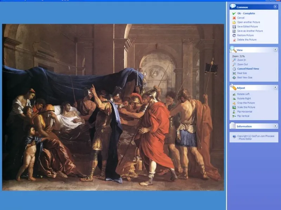Click the red X Cancel icon
This screenshot has width=281, height=210.
point(234,18)
